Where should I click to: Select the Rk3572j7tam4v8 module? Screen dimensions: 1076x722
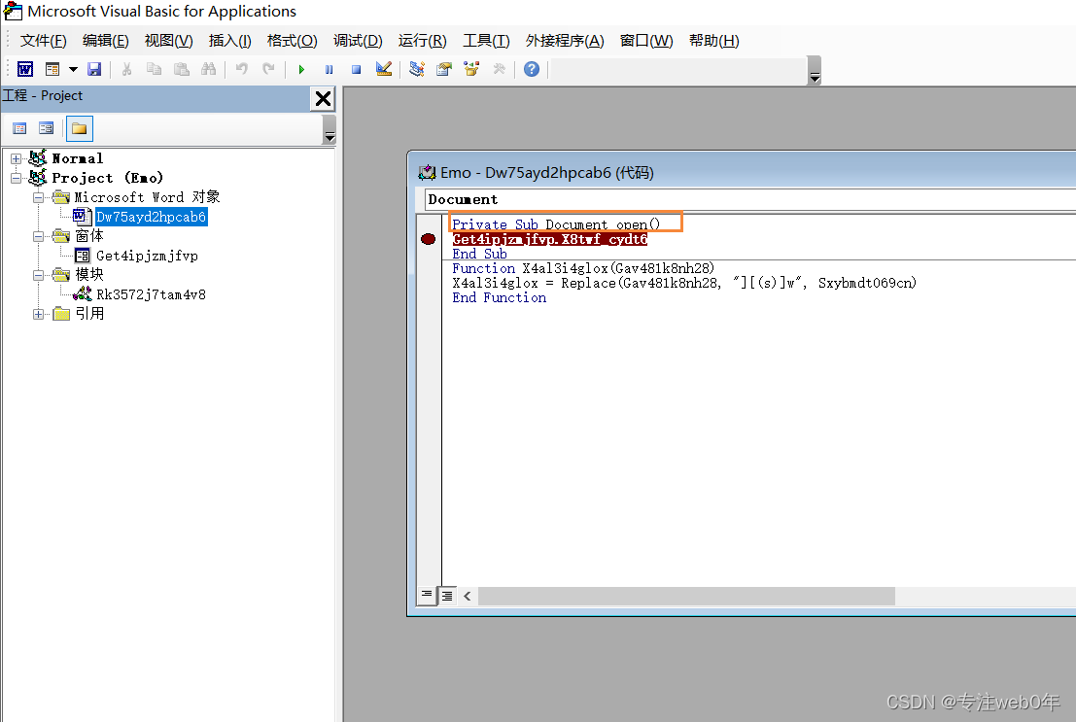[151, 294]
